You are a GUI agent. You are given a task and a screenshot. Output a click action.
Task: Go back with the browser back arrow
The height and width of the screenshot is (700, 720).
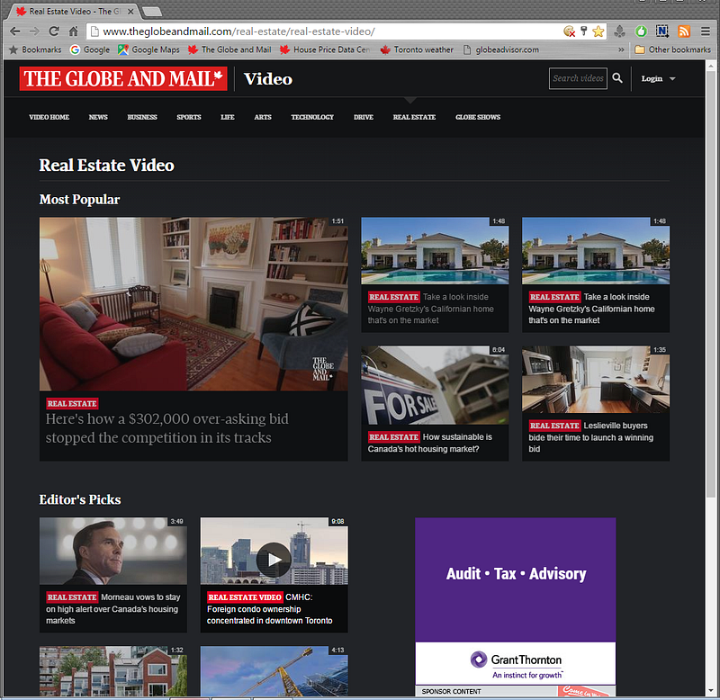coord(14,31)
